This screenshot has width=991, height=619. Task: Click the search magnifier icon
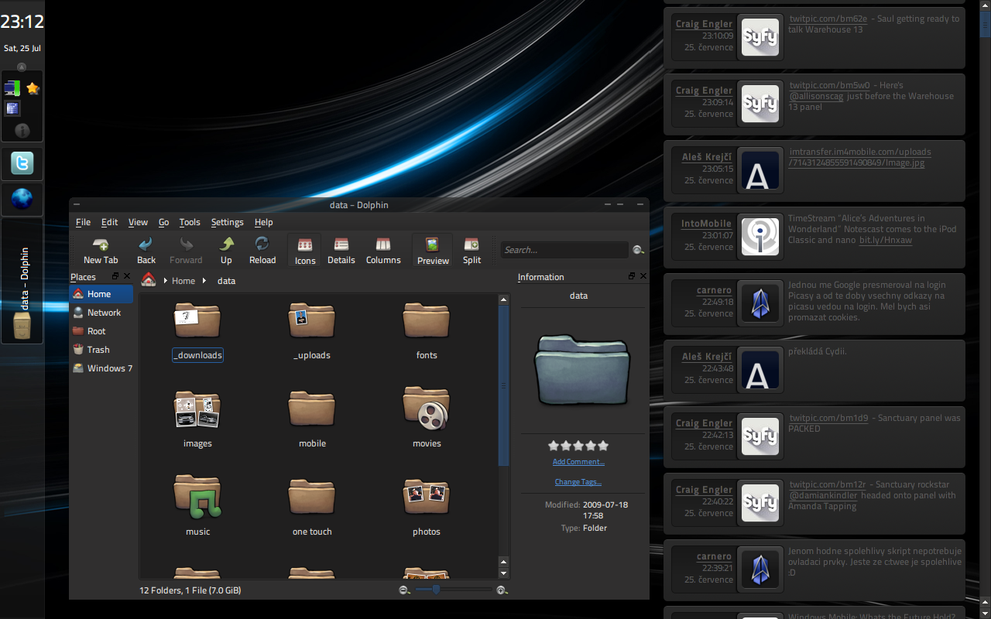coord(638,250)
